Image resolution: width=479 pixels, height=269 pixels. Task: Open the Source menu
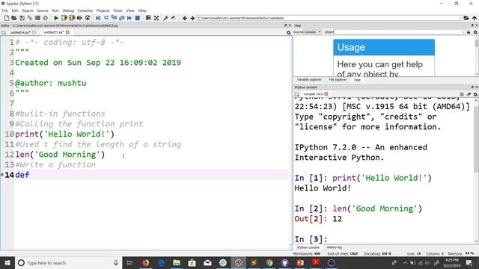click(43, 10)
